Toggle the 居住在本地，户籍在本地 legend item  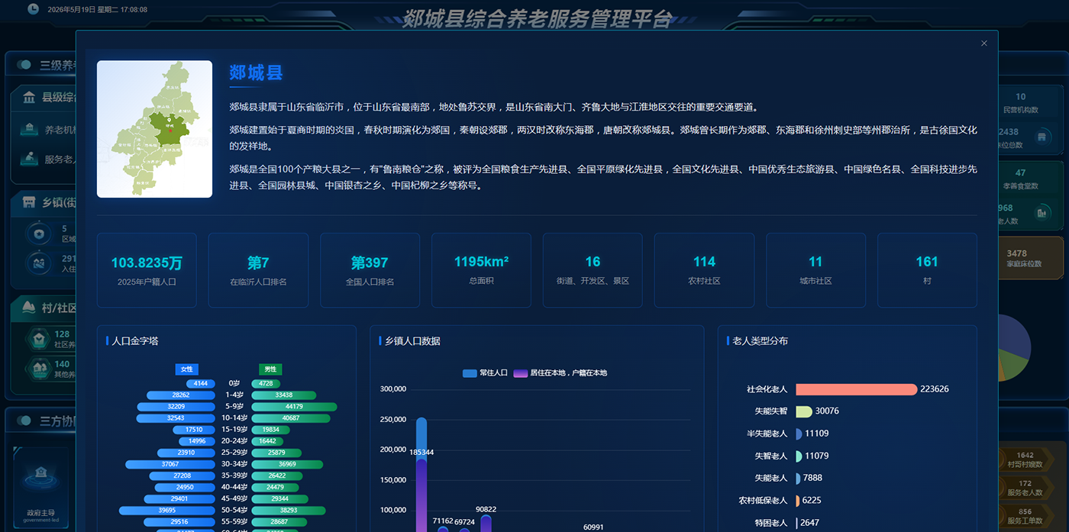coord(560,373)
